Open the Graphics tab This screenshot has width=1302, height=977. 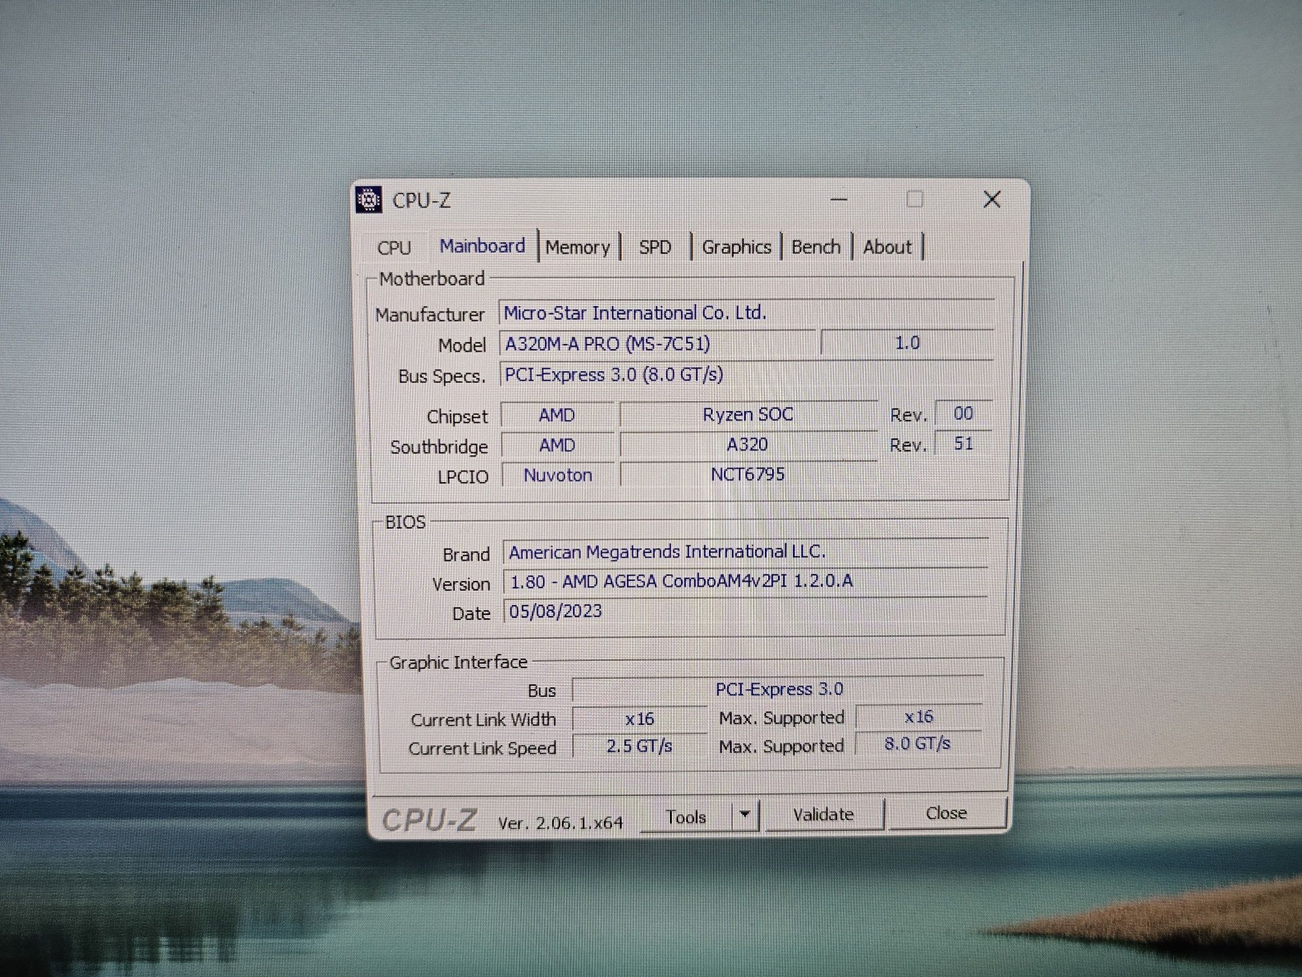(736, 248)
